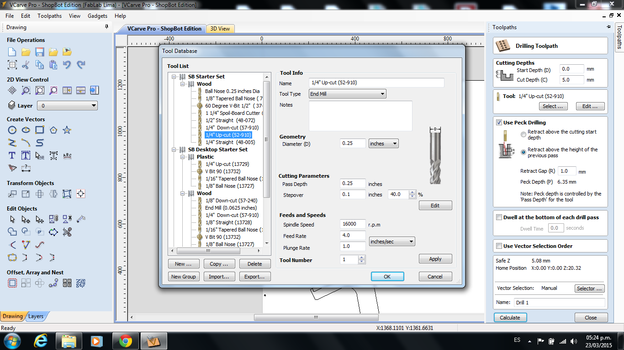Select Retract above the cutting start depth

point(524,134)
